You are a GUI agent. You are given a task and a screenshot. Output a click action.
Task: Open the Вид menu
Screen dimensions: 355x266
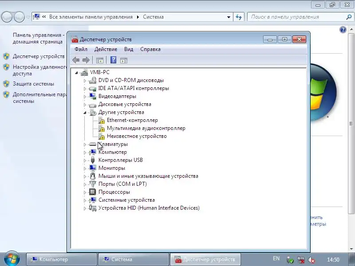click(x=129, y=49)
